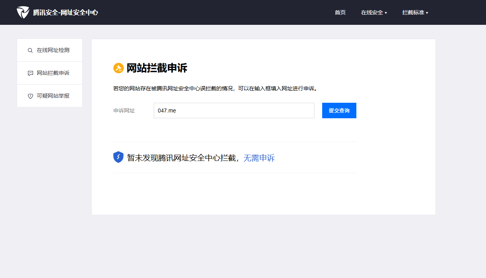
Task: Click the 申诉网址 label
Action: (124, 111)
